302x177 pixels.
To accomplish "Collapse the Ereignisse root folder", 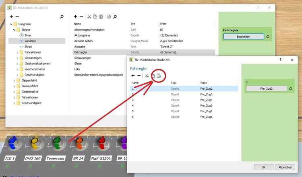I will (11, 24).
